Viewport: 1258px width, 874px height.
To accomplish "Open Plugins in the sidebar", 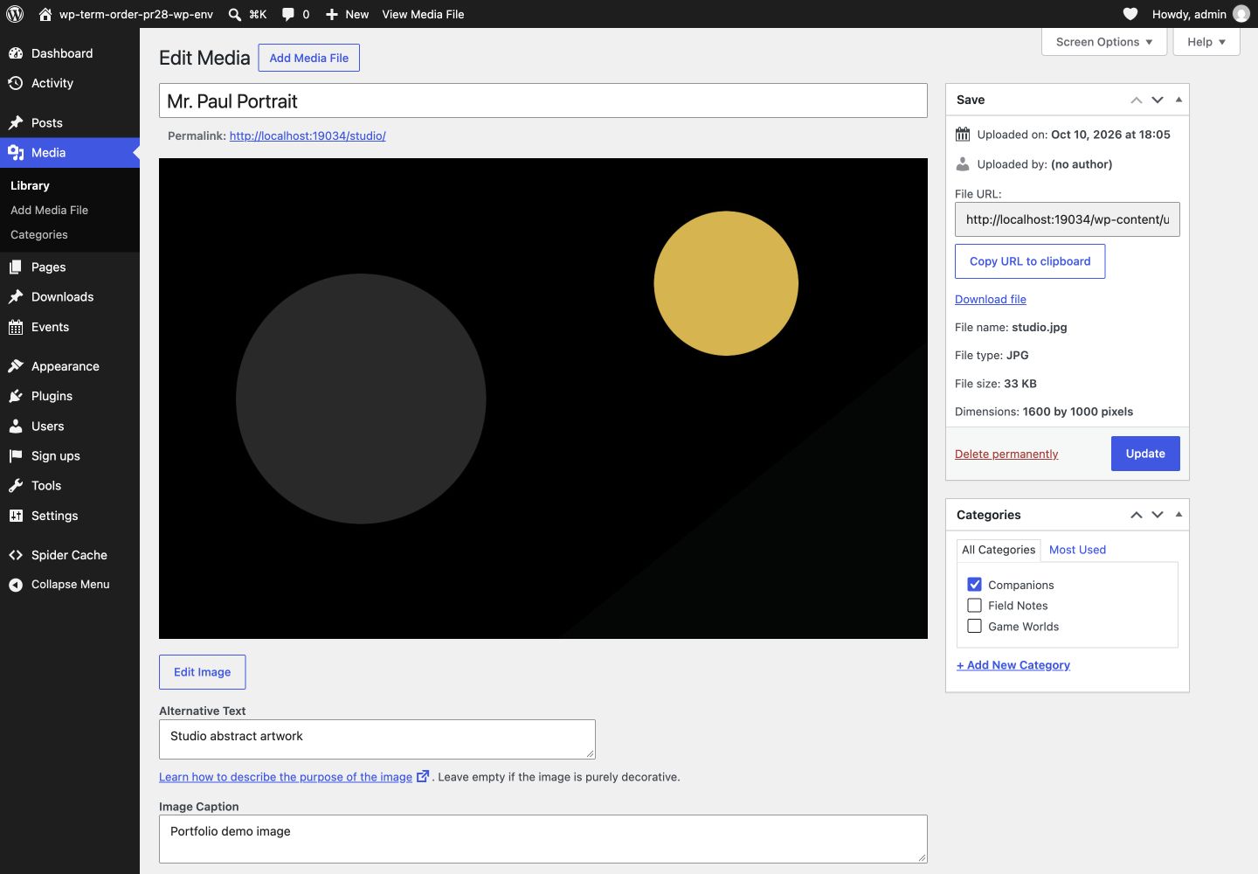I will pos(70,396).
